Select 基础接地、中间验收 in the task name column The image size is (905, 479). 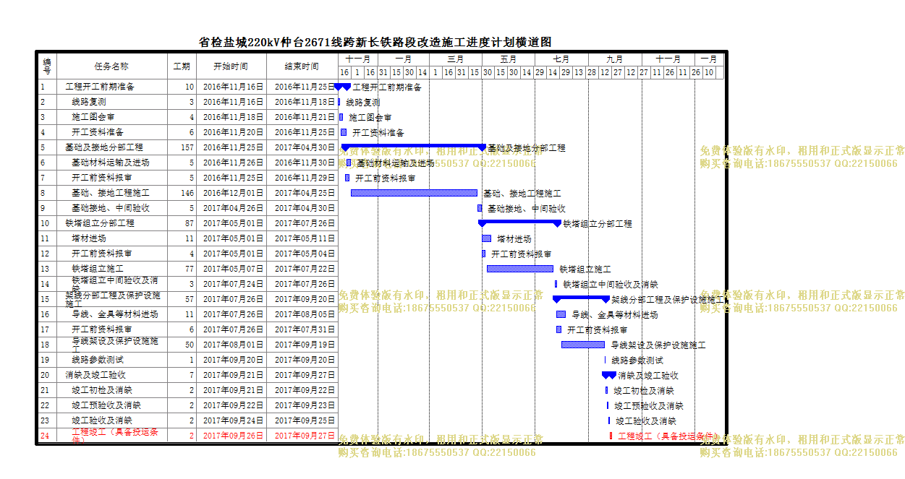click(x=111, y=208)
